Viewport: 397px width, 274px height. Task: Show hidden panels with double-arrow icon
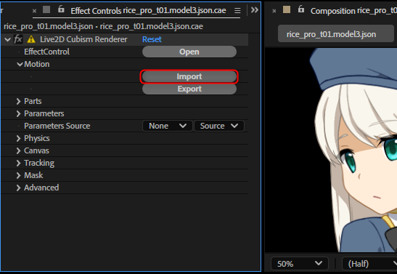coord(255,10)
